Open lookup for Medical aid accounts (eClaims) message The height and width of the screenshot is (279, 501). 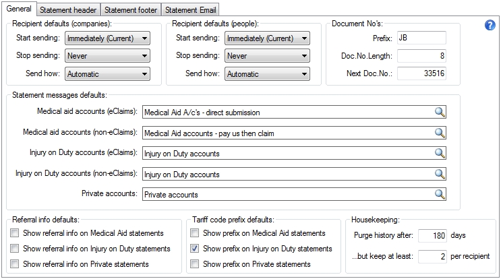coord(440,112)
